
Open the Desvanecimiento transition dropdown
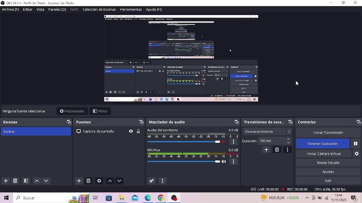(x=267, y=131)
